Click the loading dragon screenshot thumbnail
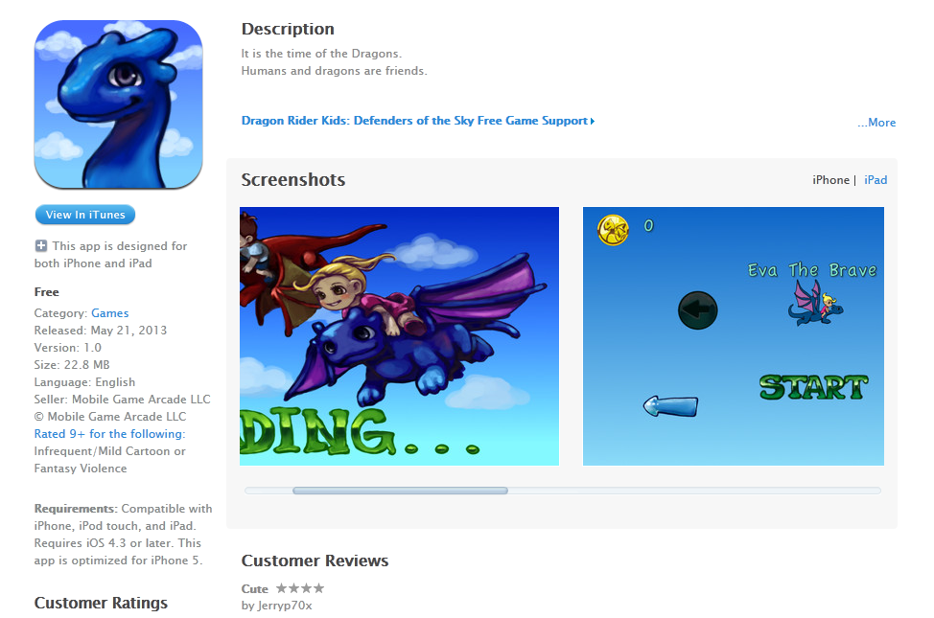The image size is (934, 618). (399, 336)
